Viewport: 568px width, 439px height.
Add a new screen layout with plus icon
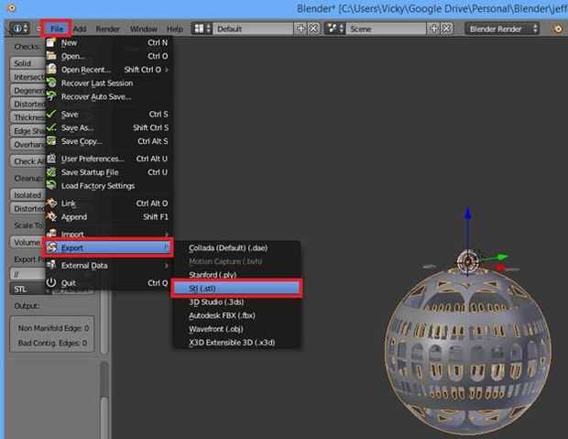pyautogui.click(x=300, y=28)
